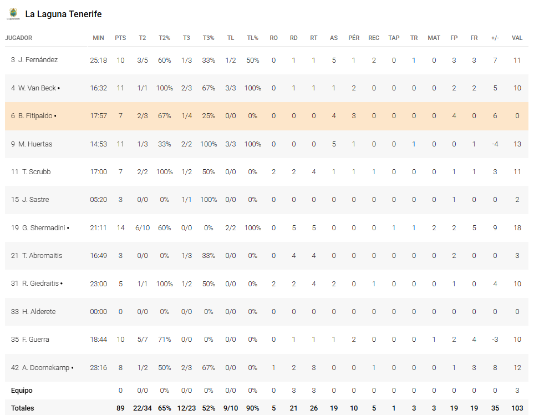This screenshot has width=534, height=415.
Task: Open G. Shermadini player profile
Action: coord(42,228)
